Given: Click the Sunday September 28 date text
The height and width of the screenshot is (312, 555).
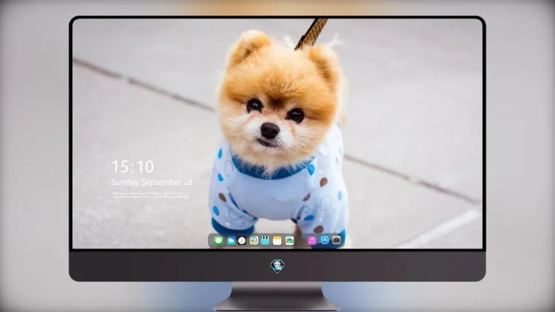Looking at the screenshot, I should pos(152,182).
